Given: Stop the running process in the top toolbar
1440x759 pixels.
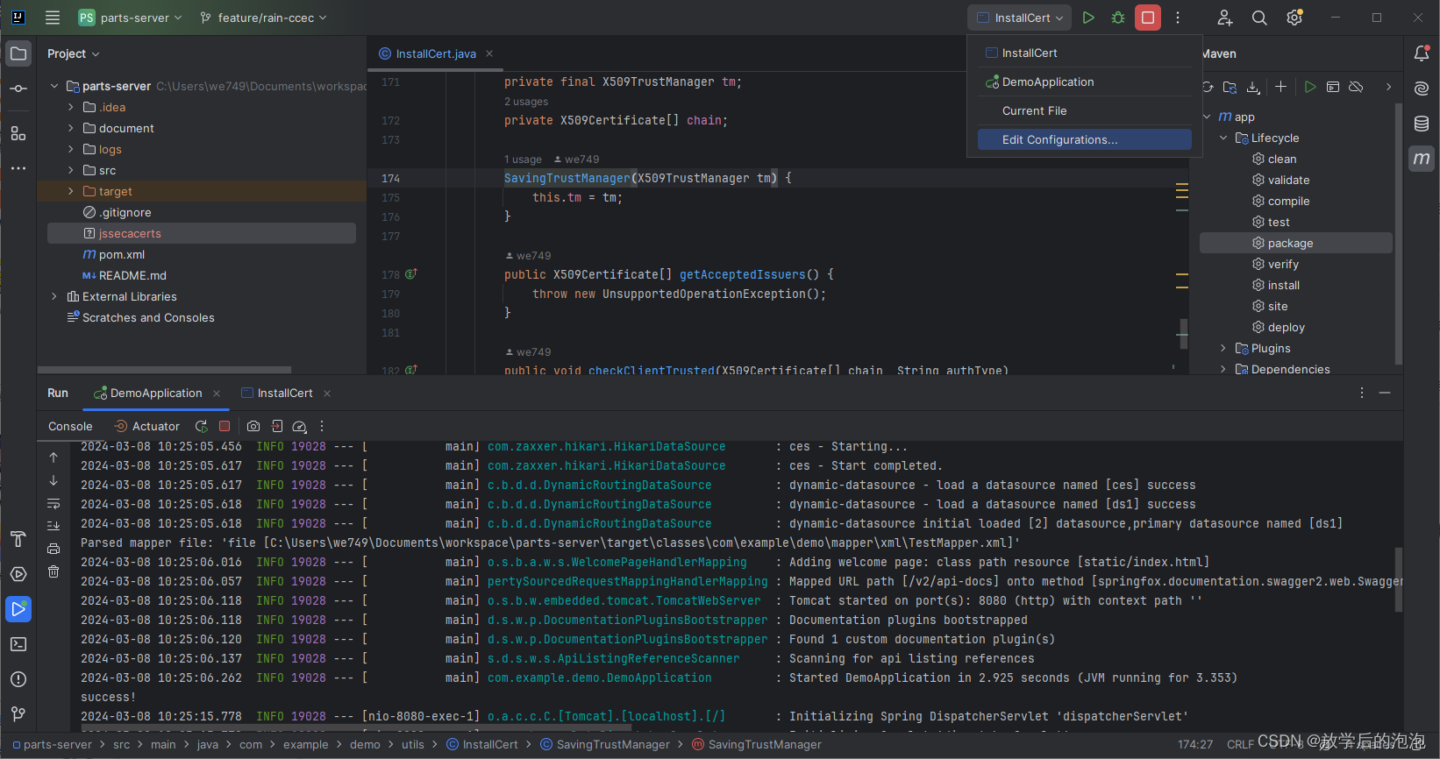Looking at the screenshot, I should 1148,18.
